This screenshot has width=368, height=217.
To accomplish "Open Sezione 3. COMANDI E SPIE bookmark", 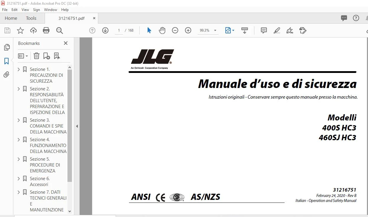I will tap(48, 126).
